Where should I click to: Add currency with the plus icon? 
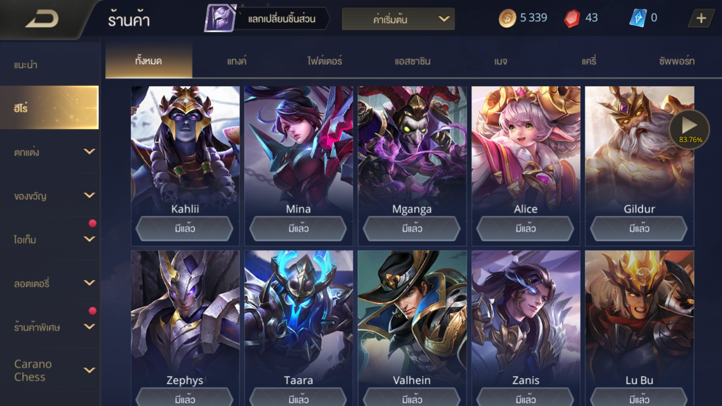tap(701, 18)
